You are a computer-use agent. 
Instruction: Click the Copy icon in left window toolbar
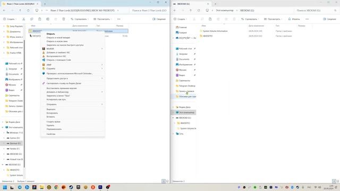coord(32,19)
